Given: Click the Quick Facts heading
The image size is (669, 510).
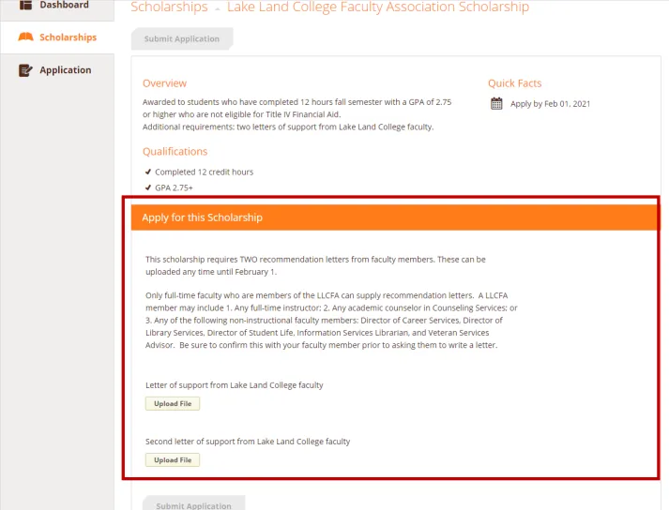Looking at the screenshot, I should coord(514,83).
